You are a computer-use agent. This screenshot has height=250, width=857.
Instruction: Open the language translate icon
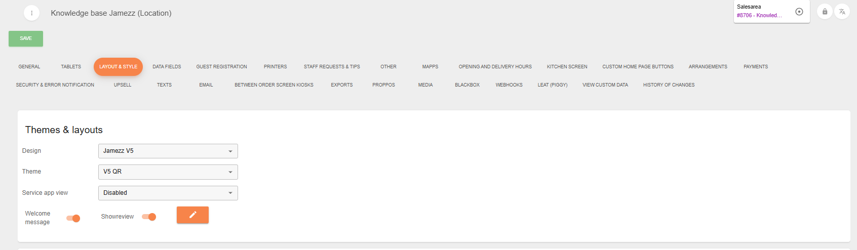pos(842,12)
